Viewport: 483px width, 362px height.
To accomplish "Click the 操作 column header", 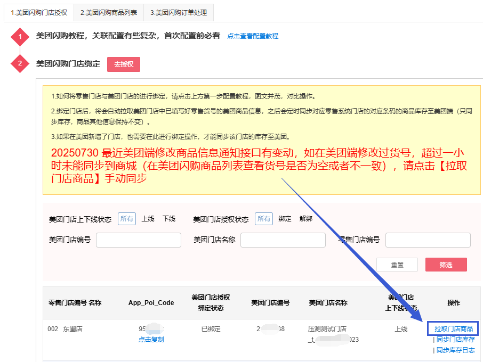I will (x=454, y=302).
